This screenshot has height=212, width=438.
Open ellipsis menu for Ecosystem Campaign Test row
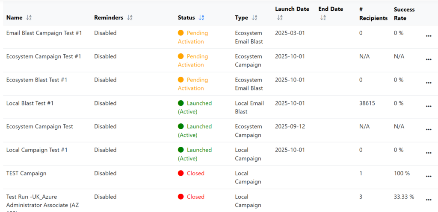[x=428, y=130]
